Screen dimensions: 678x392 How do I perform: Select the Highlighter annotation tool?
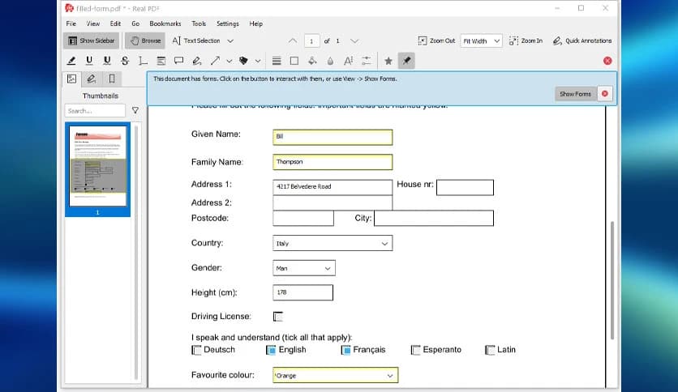click(x=71, y=61)
